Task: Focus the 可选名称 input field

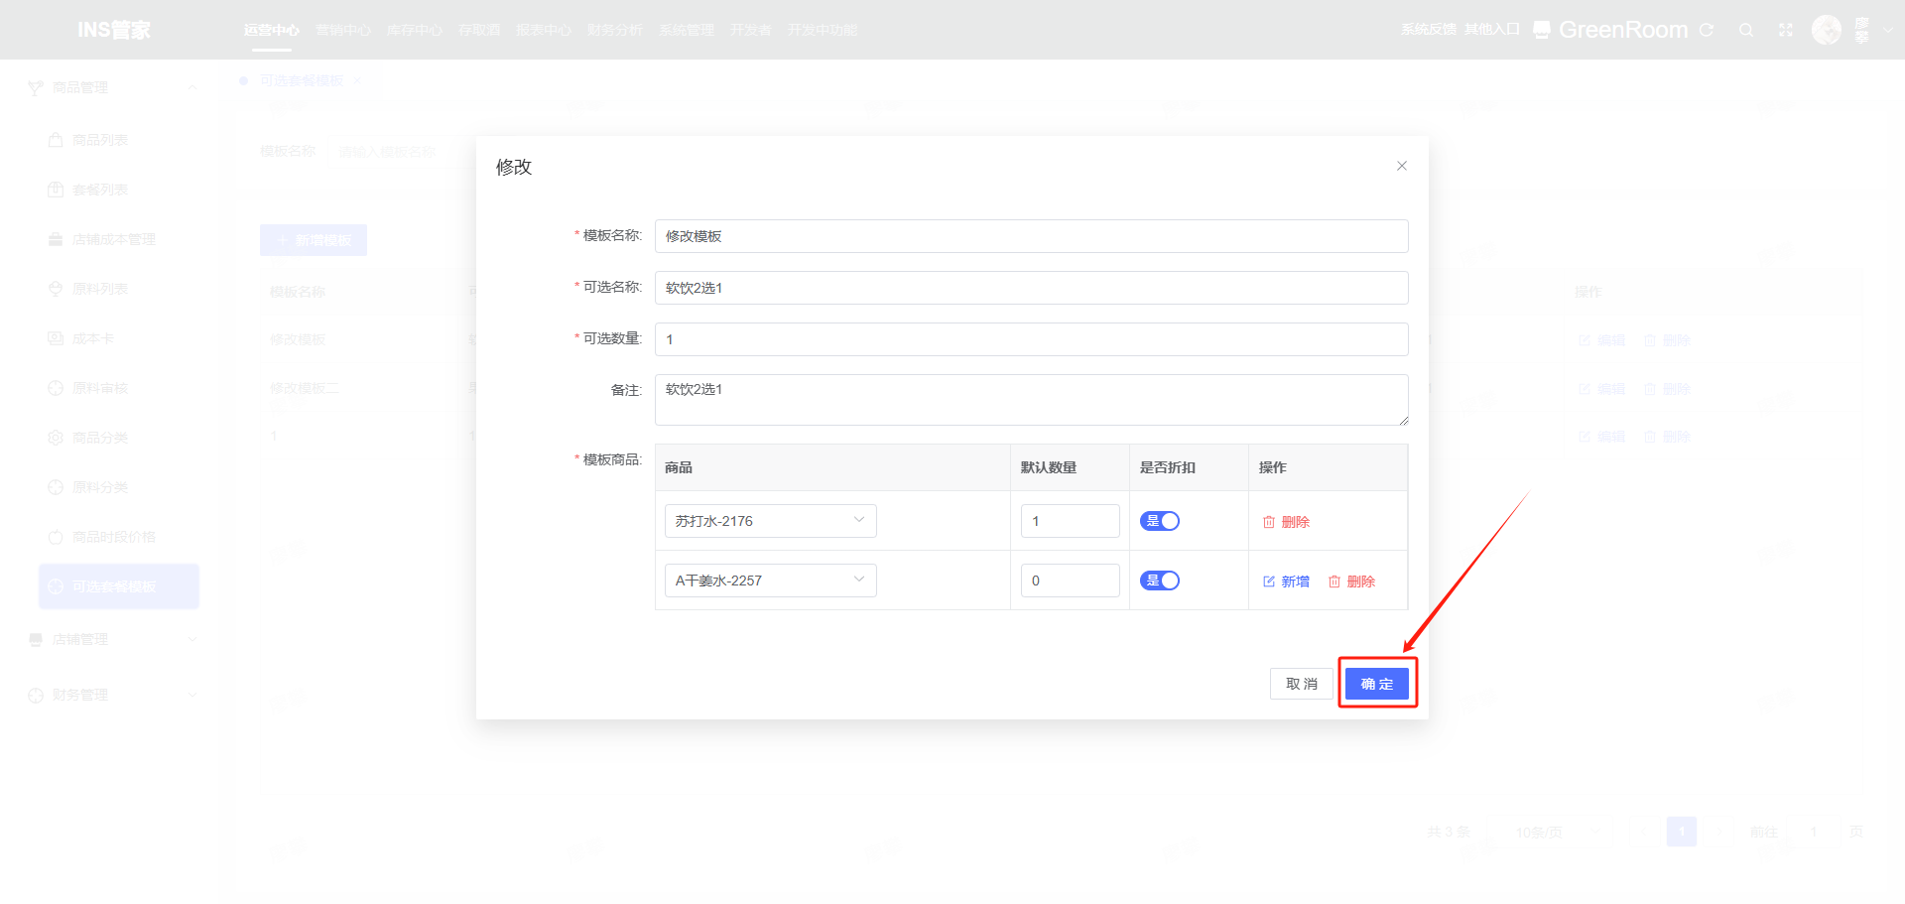Action: pyautogui.click(x=1032, y=288)
